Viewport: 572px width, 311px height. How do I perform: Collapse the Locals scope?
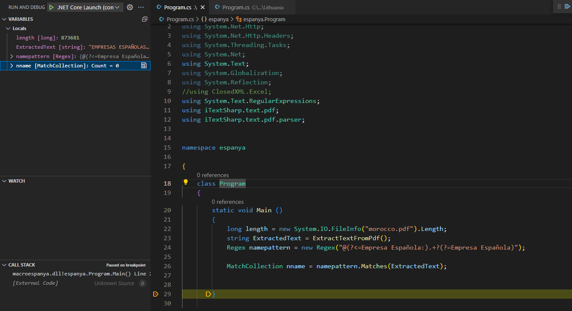pos(8,28)
